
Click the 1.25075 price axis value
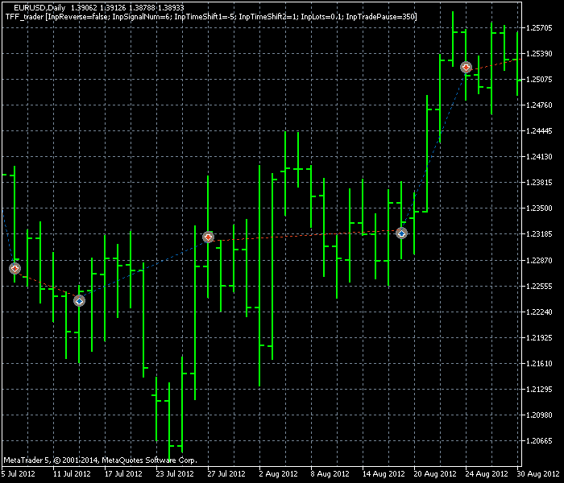click(x=539, y=80)
